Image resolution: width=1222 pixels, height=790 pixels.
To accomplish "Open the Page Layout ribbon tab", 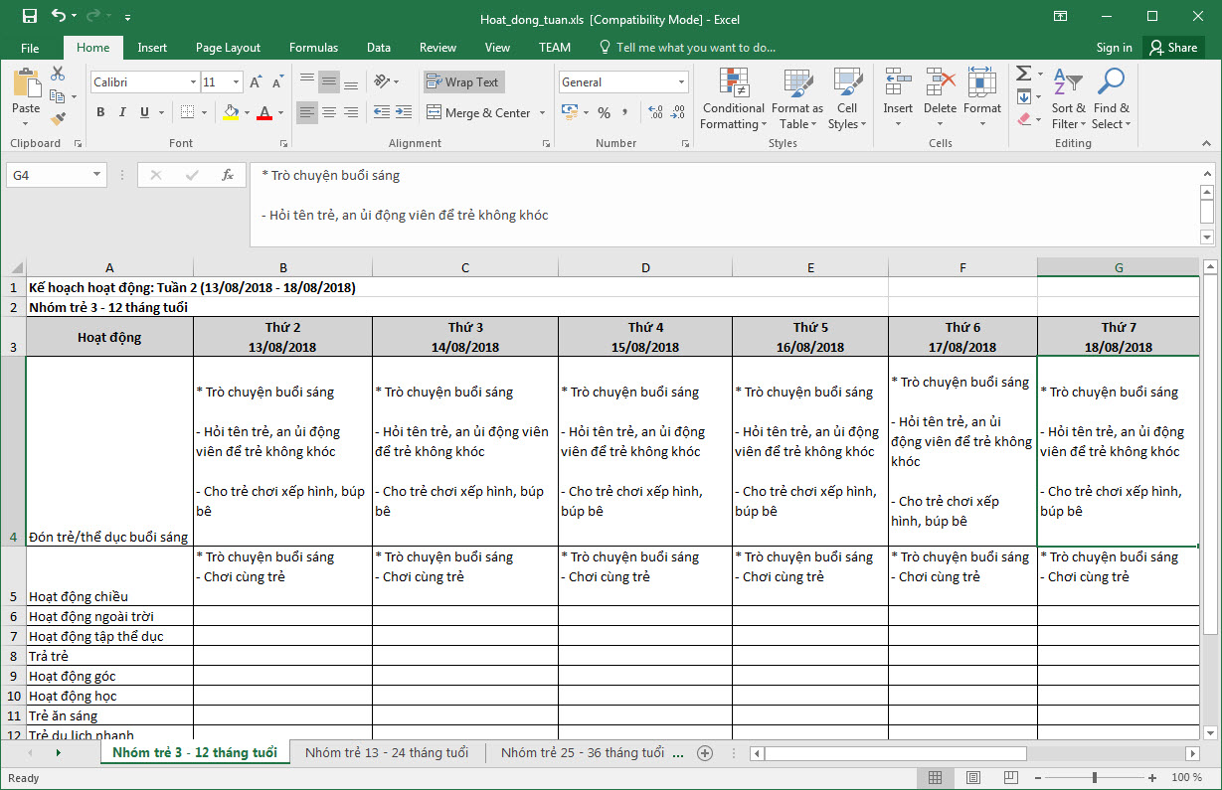I will (228, 48).
